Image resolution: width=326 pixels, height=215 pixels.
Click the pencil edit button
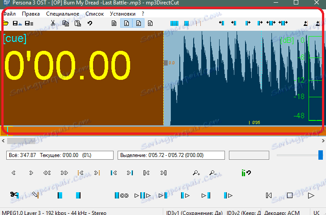click(x=35, y=195)
